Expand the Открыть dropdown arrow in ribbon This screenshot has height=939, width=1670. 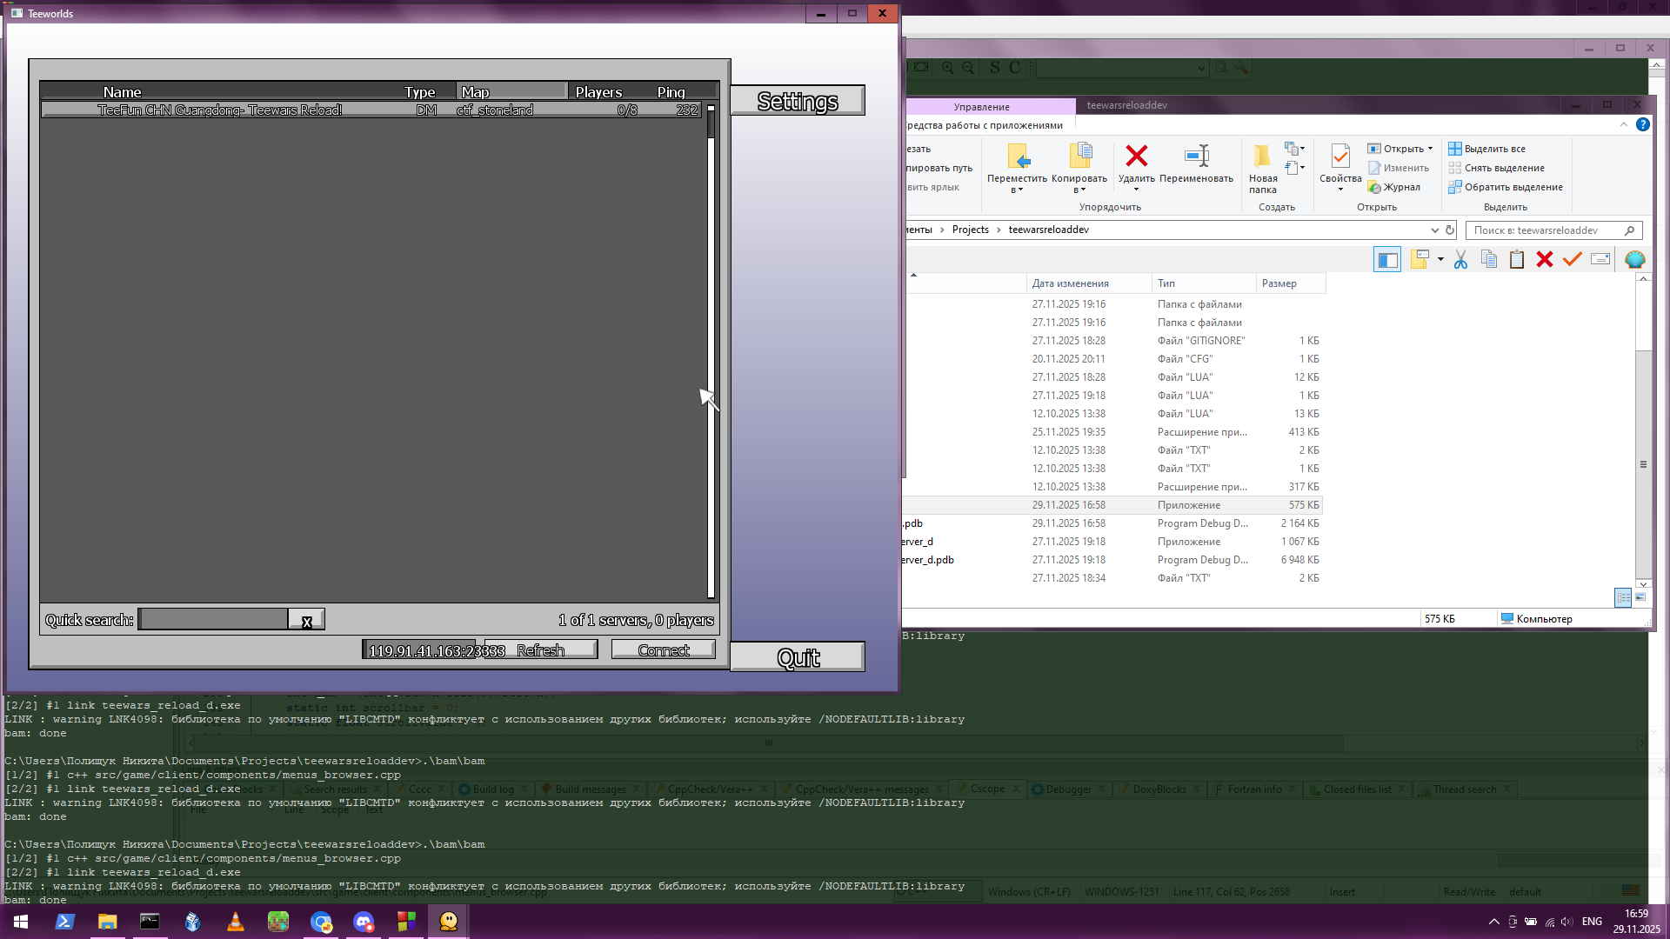(x=1430, y=149)
